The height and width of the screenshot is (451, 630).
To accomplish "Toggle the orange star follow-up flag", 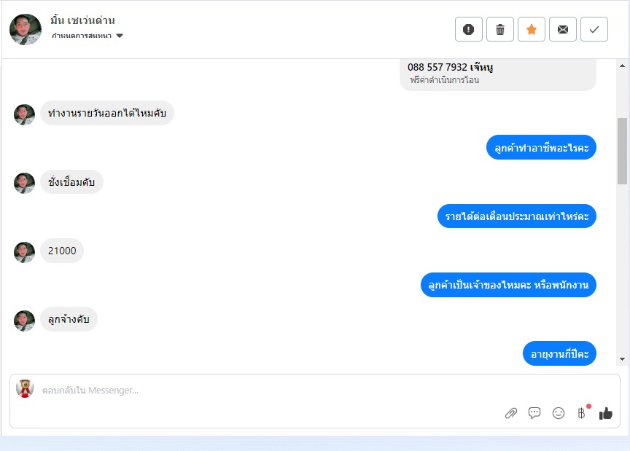I will pyautogui.click(x=531, y=29).
